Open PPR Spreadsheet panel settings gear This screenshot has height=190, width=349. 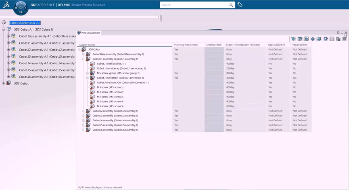338,33
